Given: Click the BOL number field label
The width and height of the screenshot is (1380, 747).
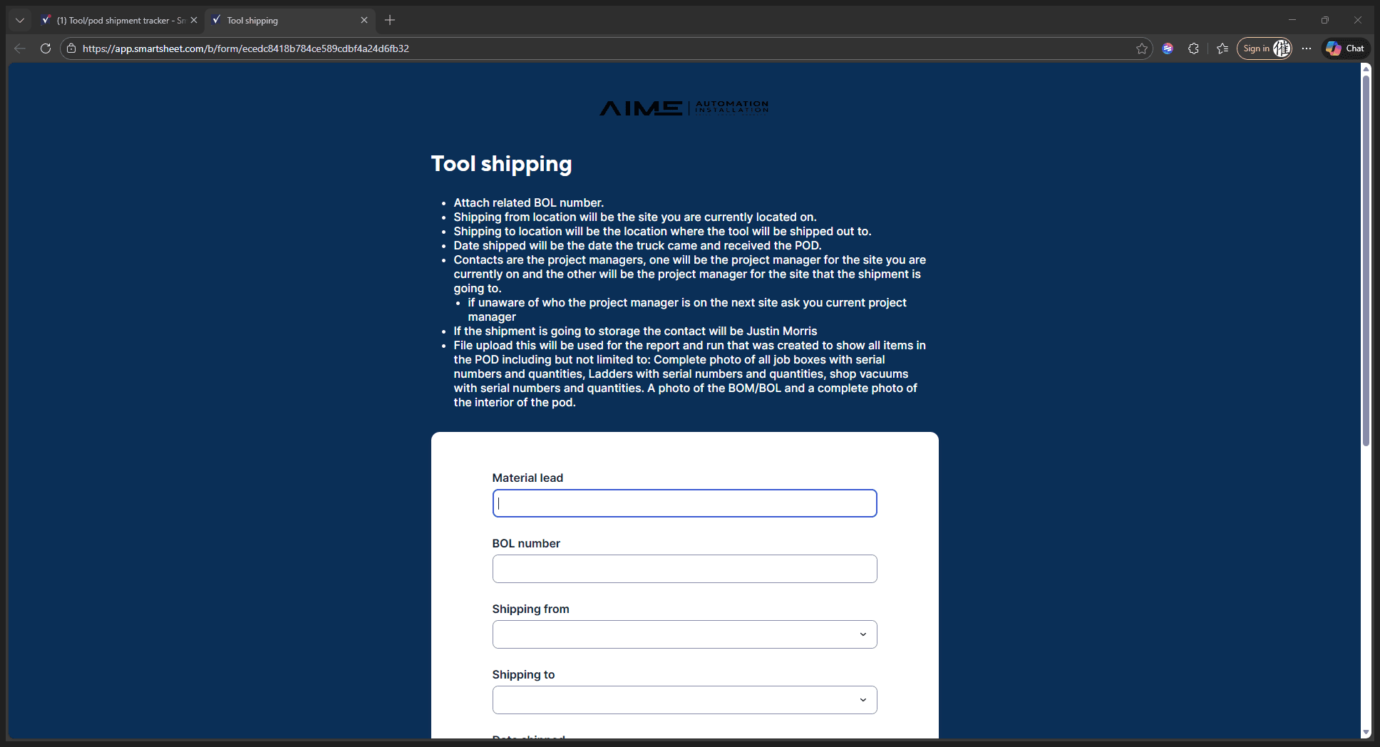Looking at the screenshot, I should pyautogui.click(x=526, y=543).
